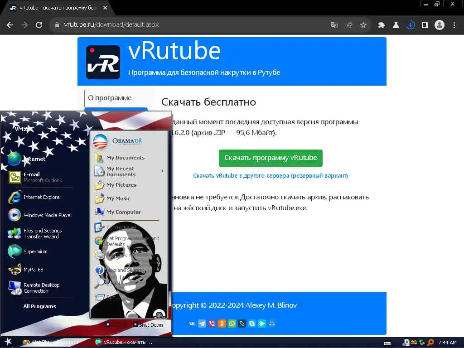Open the VK share icon in footer

[192, 324]
